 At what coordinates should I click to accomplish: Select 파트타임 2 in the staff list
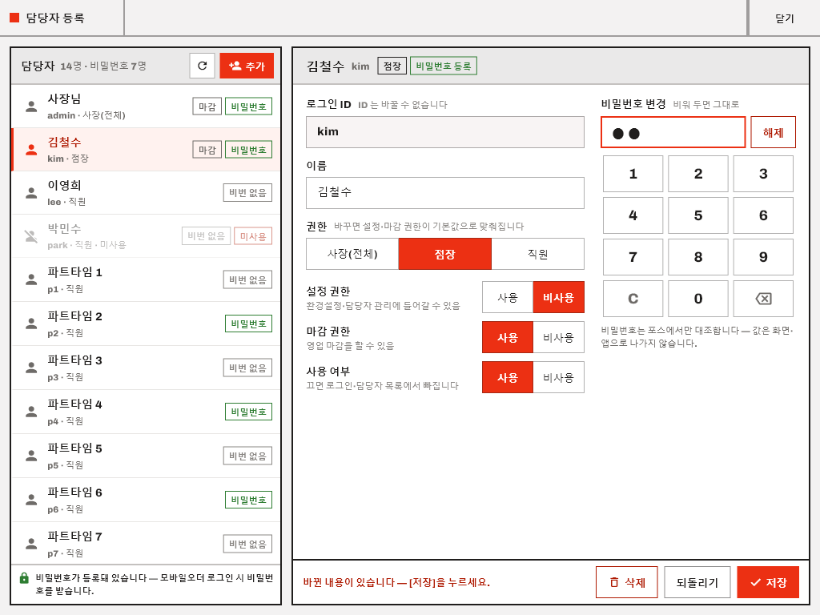(146, 324)
